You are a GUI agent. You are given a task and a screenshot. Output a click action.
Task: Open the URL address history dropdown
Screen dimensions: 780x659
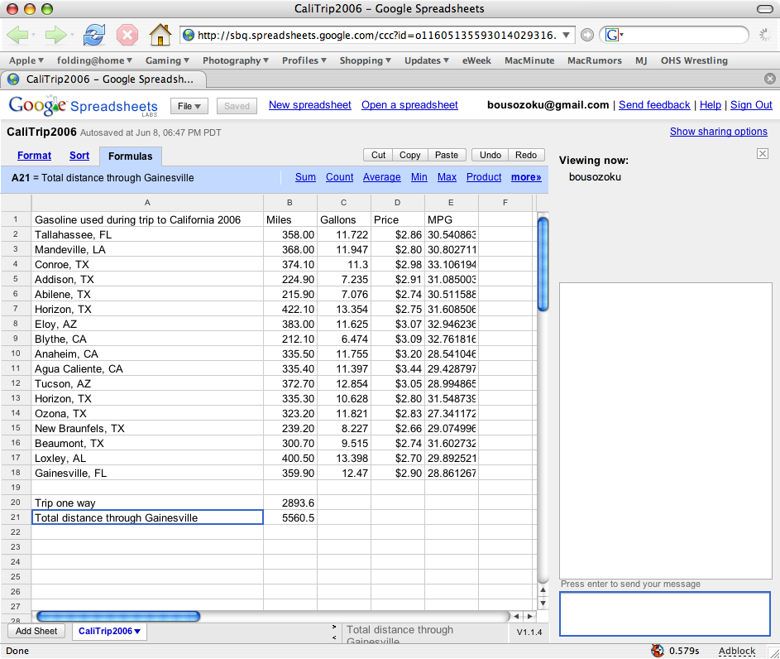click(x=567, y=35)
